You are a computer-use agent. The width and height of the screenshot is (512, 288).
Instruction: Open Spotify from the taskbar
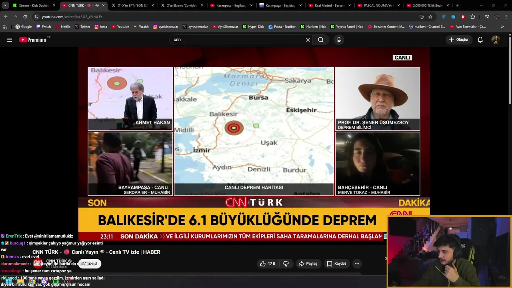[56, 282]
